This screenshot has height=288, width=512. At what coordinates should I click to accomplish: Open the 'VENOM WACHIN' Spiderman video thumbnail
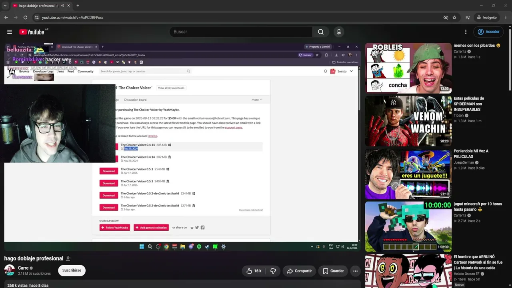[408, 121]
